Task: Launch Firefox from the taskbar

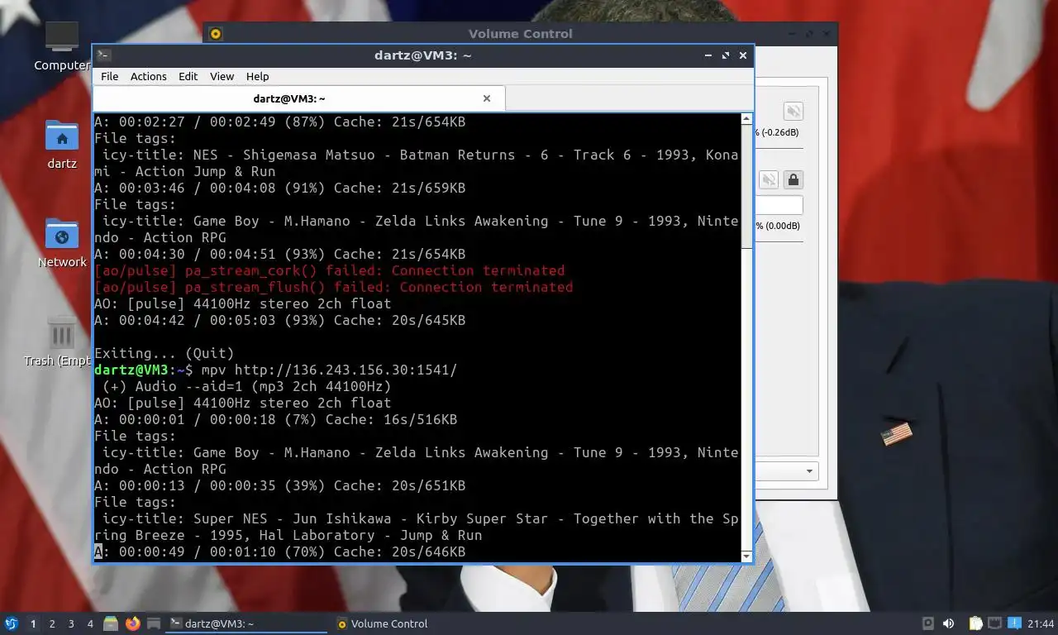Action: pos(133,623)
